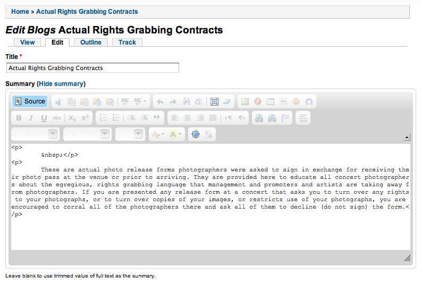Image resolution: width=421 pixels, height=285 pixels.
Task: Click the Insert Image icon
Action: pos(245,101)
